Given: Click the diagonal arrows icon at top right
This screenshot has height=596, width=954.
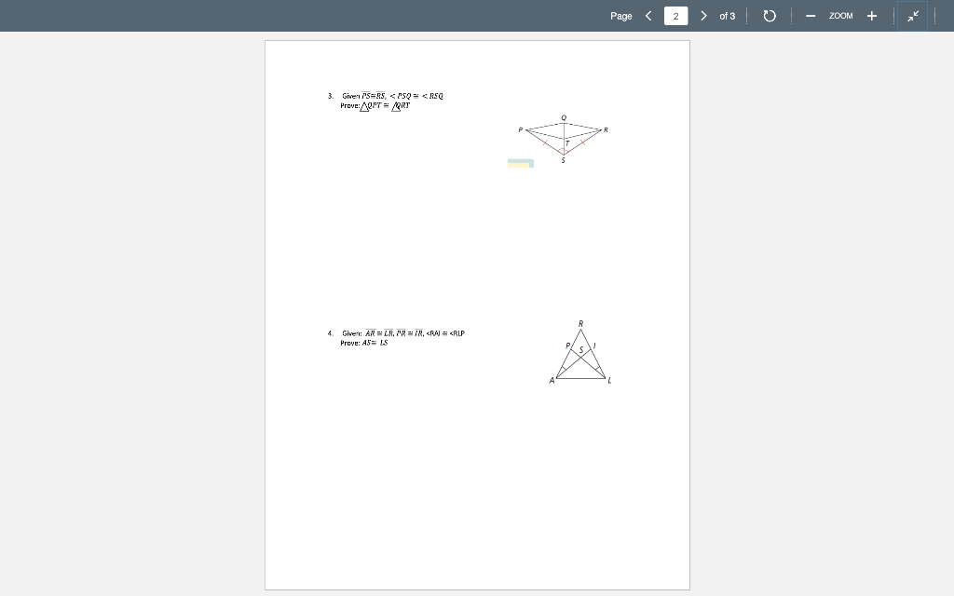Looking at the screenshot, I should (x=913, y=15).
